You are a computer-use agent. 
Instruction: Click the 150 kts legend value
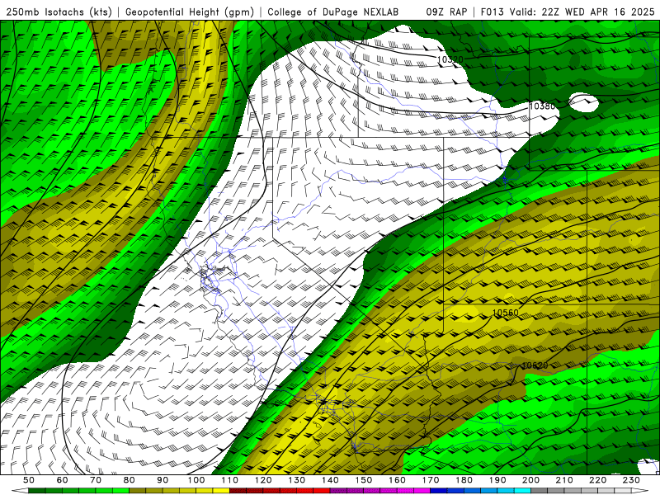[x=363, y=480]
